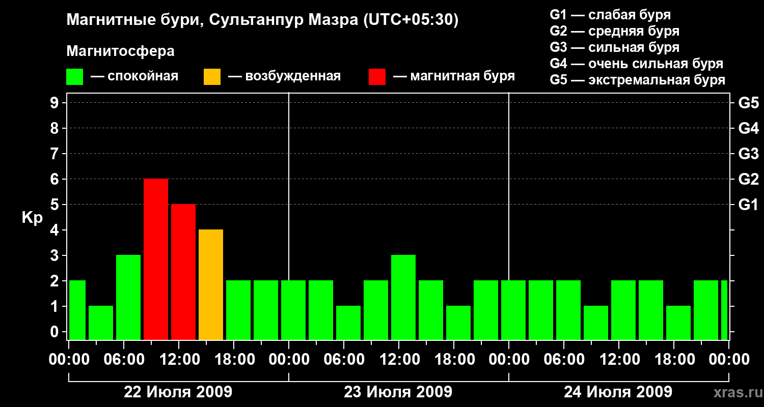
Task: Click the '0' value on Kp axis
Action: [56, 332]
